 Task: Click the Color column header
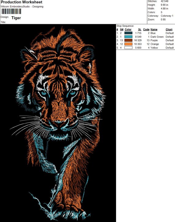coord(128,29)
